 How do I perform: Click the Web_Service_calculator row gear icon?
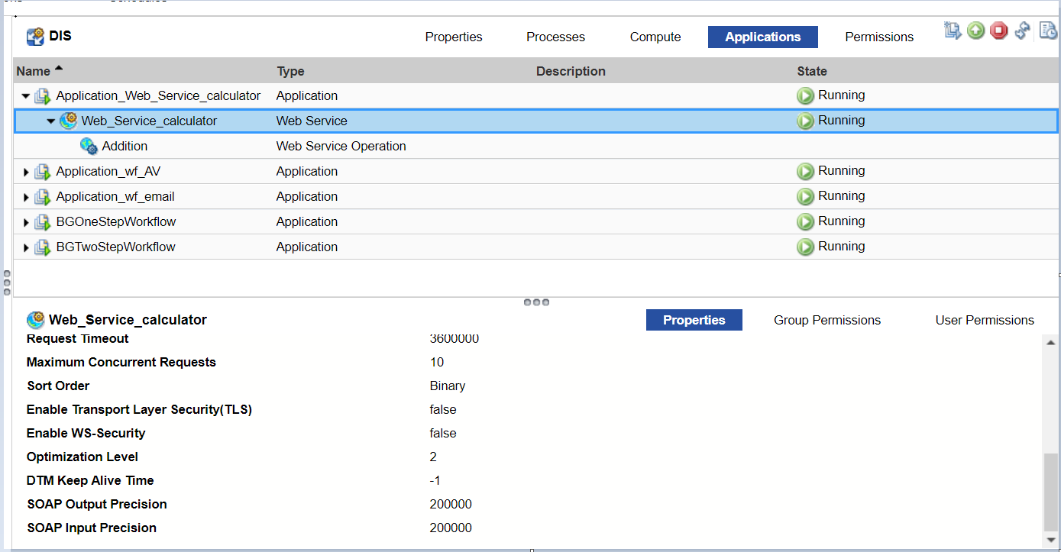point(69,121)
